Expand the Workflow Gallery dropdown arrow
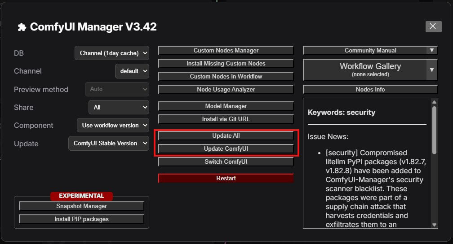The width and height of the screenshot is (453, 244). (x=432, y=70)
